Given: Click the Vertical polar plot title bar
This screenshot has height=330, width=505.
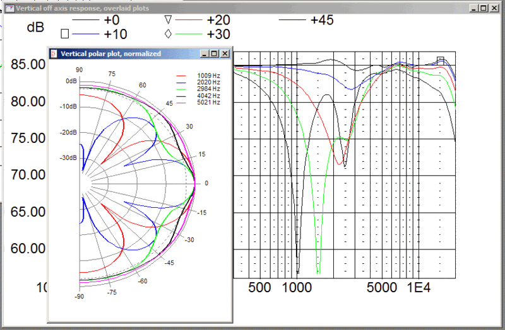Looking at the screenshot, I should point(140,54).
